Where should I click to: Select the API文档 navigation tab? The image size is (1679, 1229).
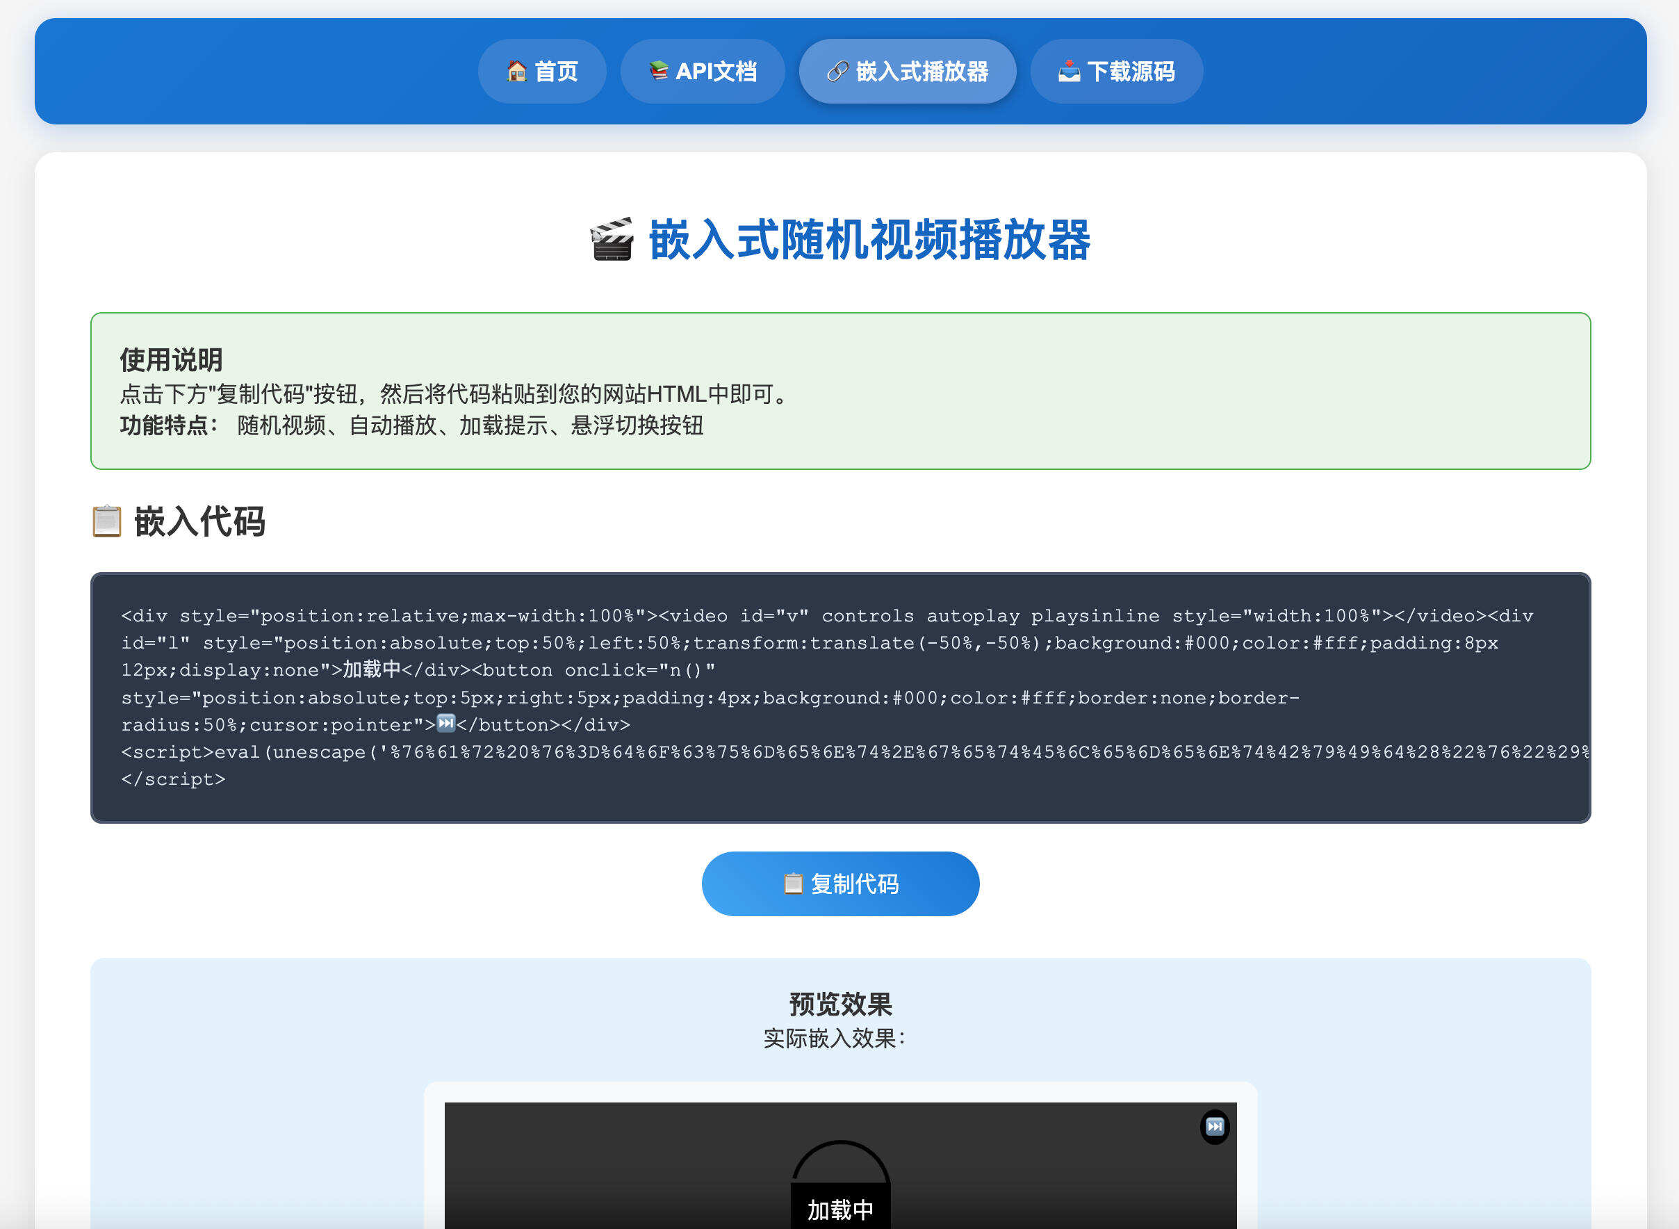[x=701, y=71]
